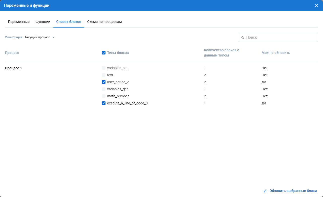Uncheck the execute_a_line_of_code_3 checkbox
This screenshot has width=323, height=197.
[104, 103]
